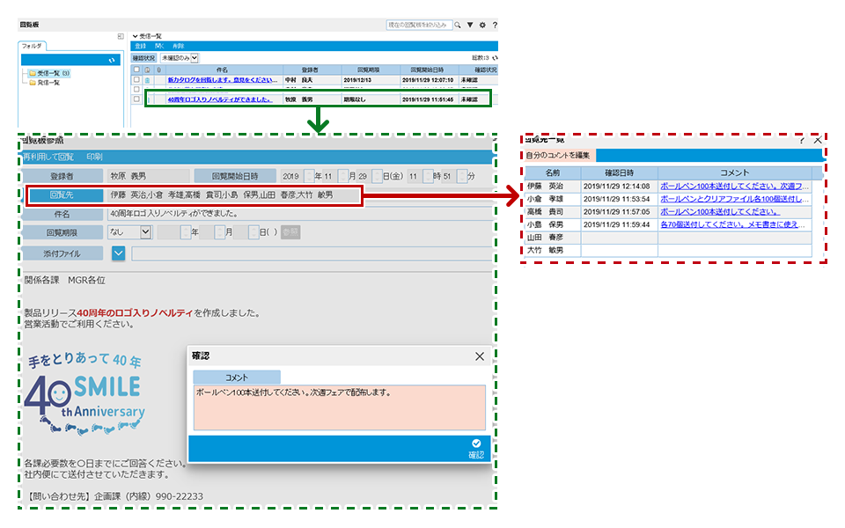The width and height of the screenshot is (845, 528).
Task: Click 印刷 in the 回覧板参照 toolbar
Action: tap(94, 156)
